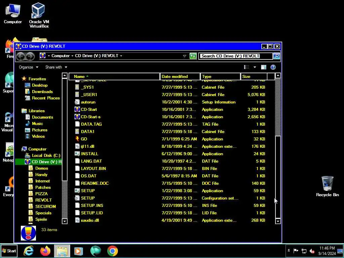The width and height of the screenshot is (344, 258).
Task: Sort by the Size column header
Action: pyautogui.click(x=254, y=76)
